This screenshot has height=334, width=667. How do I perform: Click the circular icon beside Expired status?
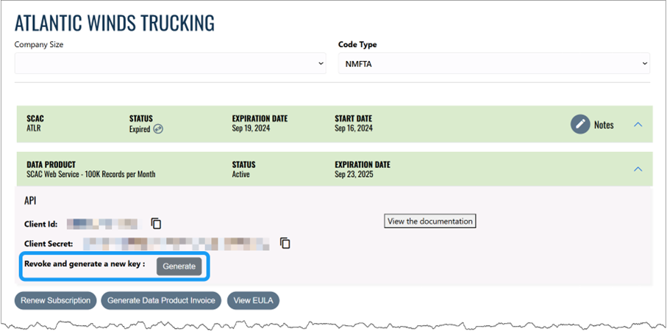tap(157, 129)
